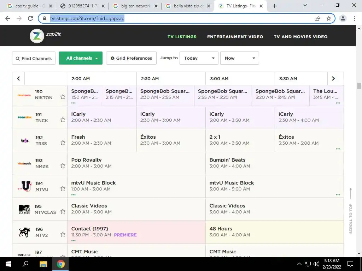Open Fresh 2:00 AM listing

[102, 140]
